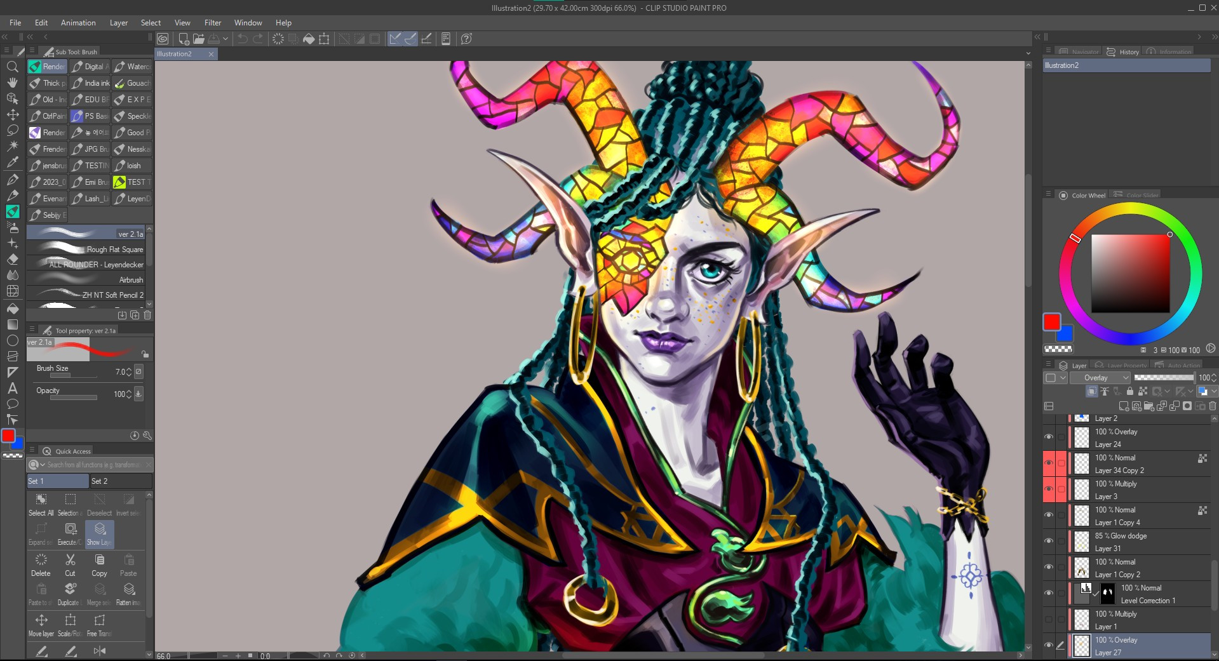Delete layer via layer panel trash icon
The width and height of the screenshot is (1219, 661).
coord(1212,406)
